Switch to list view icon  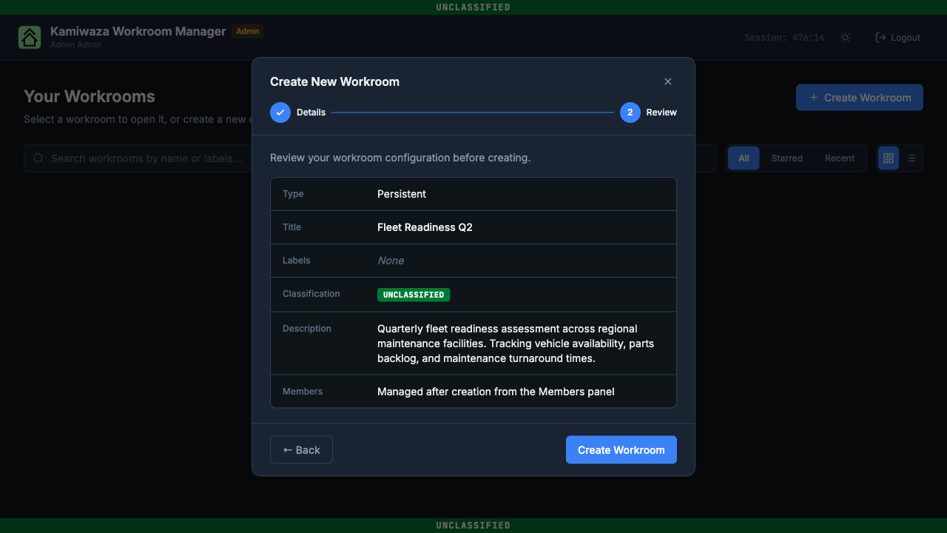[x=911, y=158]
